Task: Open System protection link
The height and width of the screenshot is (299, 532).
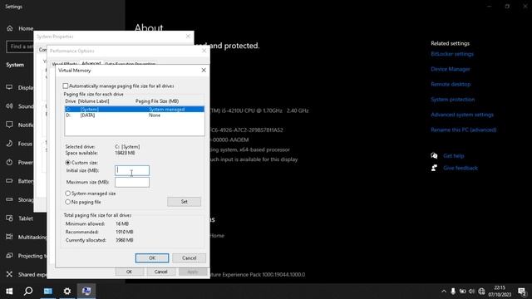Action: tap(452, 100)
